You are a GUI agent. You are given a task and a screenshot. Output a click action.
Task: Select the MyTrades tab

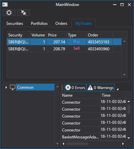(84, 24)
